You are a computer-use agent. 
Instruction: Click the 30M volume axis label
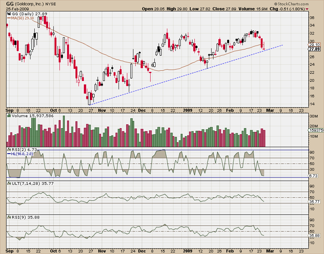point(313,116)
